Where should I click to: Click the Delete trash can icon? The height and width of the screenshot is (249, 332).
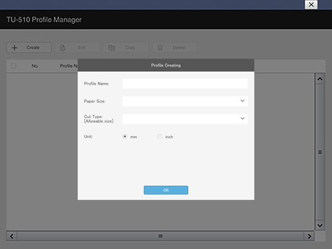tap(160, 47)
